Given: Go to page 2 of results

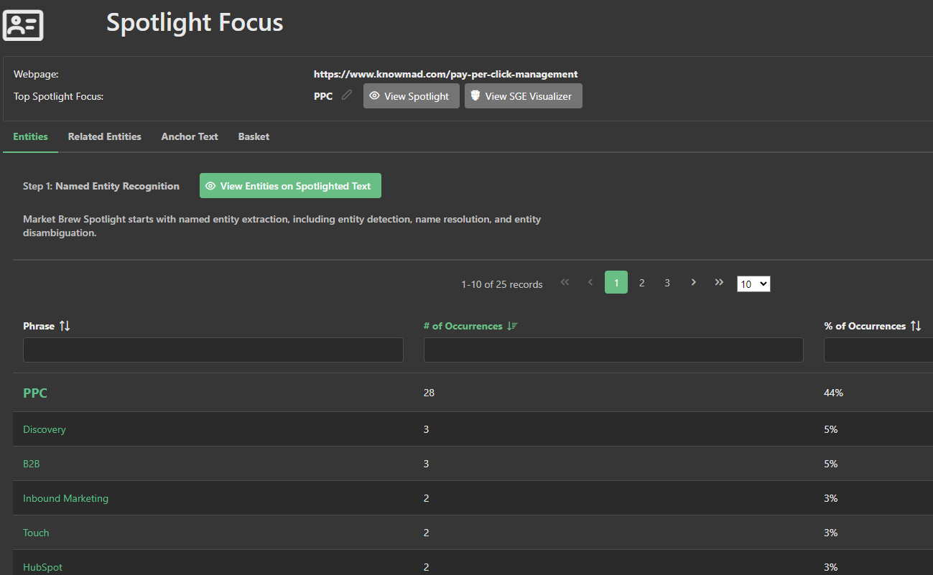Looking at the screenshot, I should tap(641, 283).
